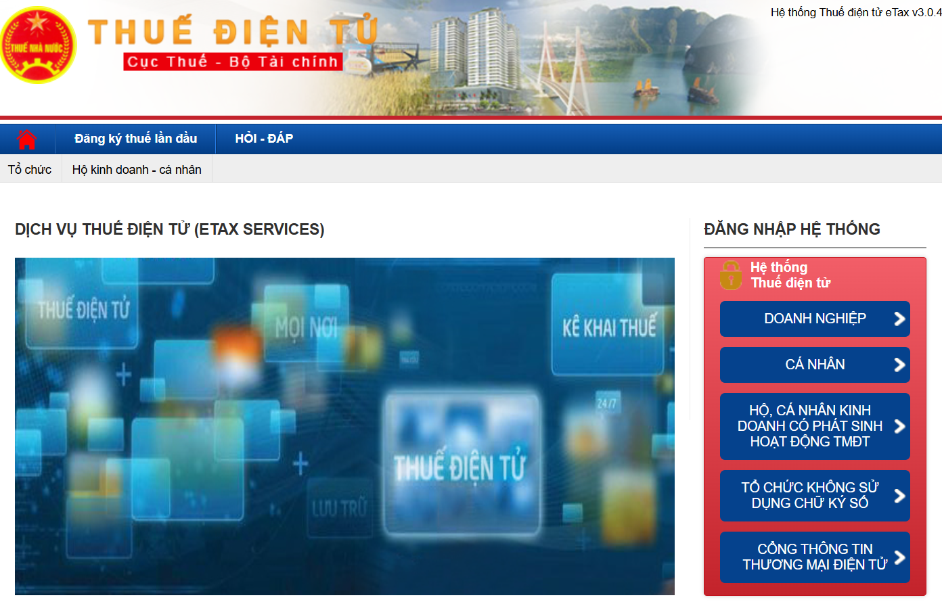942x604 pixels.
Task: Click the state tax emblem logo
Action: pos(38,46)
